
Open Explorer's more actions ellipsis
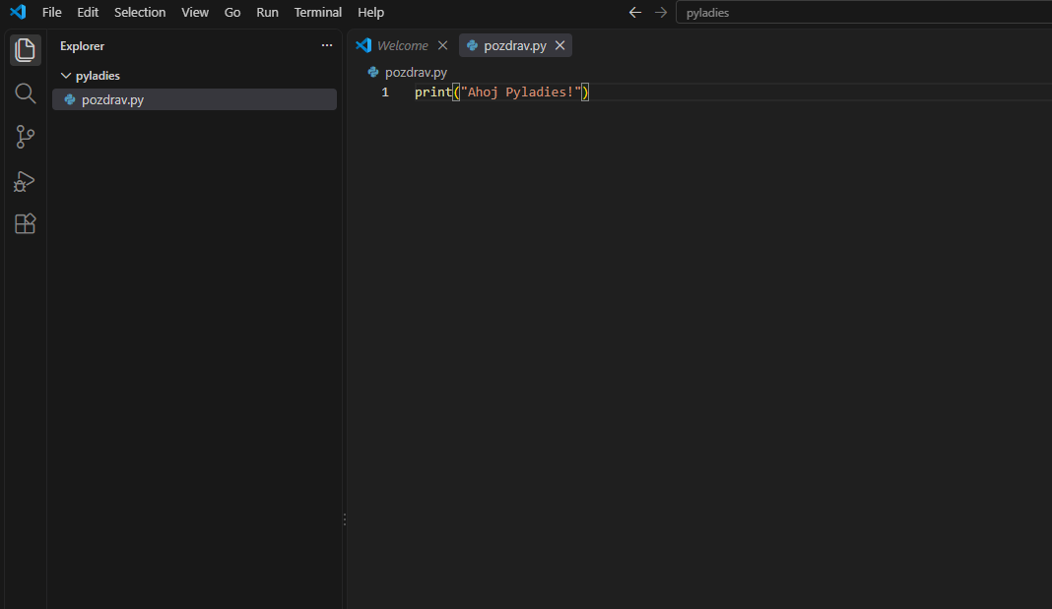click(327, 45)
